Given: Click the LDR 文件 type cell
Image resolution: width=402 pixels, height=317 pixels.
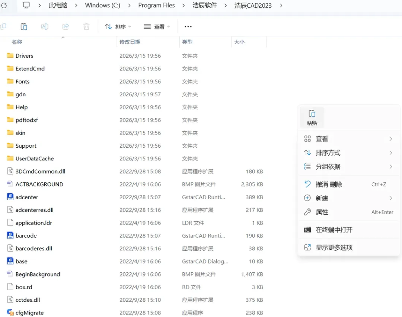Looking at the screenshot, I should coord(193,223).
